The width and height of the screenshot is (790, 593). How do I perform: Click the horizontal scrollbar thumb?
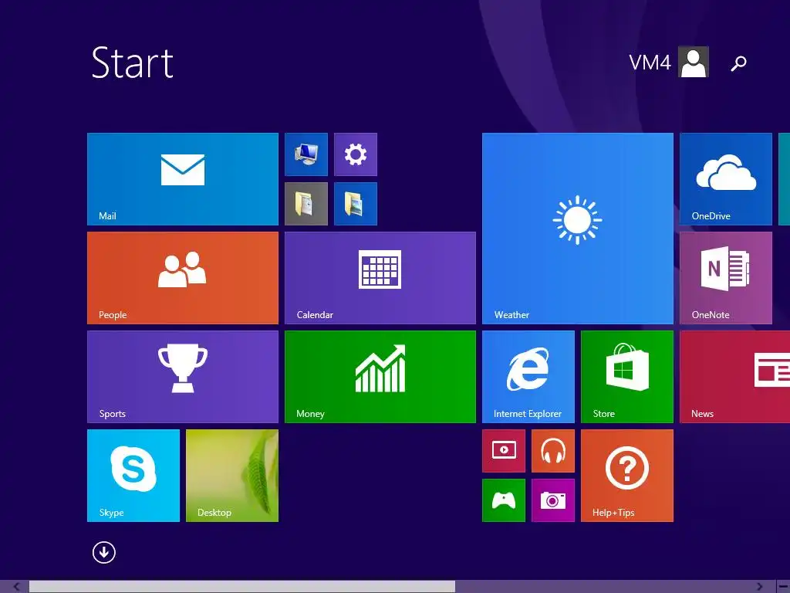tap(241, 587)
